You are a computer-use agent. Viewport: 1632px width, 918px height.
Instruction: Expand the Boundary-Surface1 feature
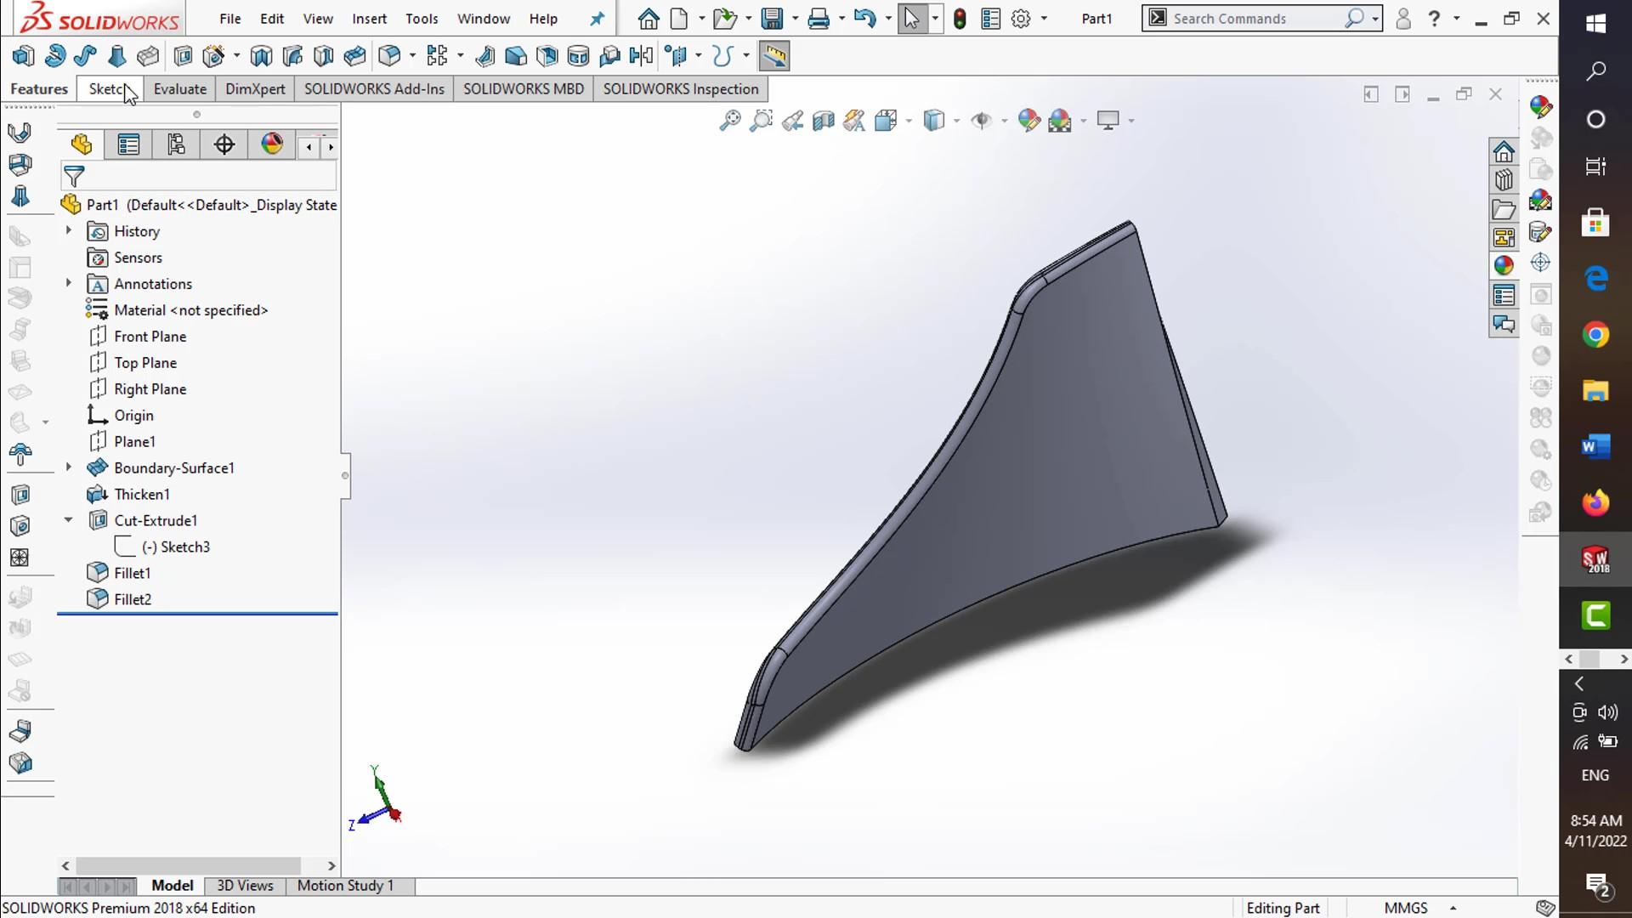[69, 467]
